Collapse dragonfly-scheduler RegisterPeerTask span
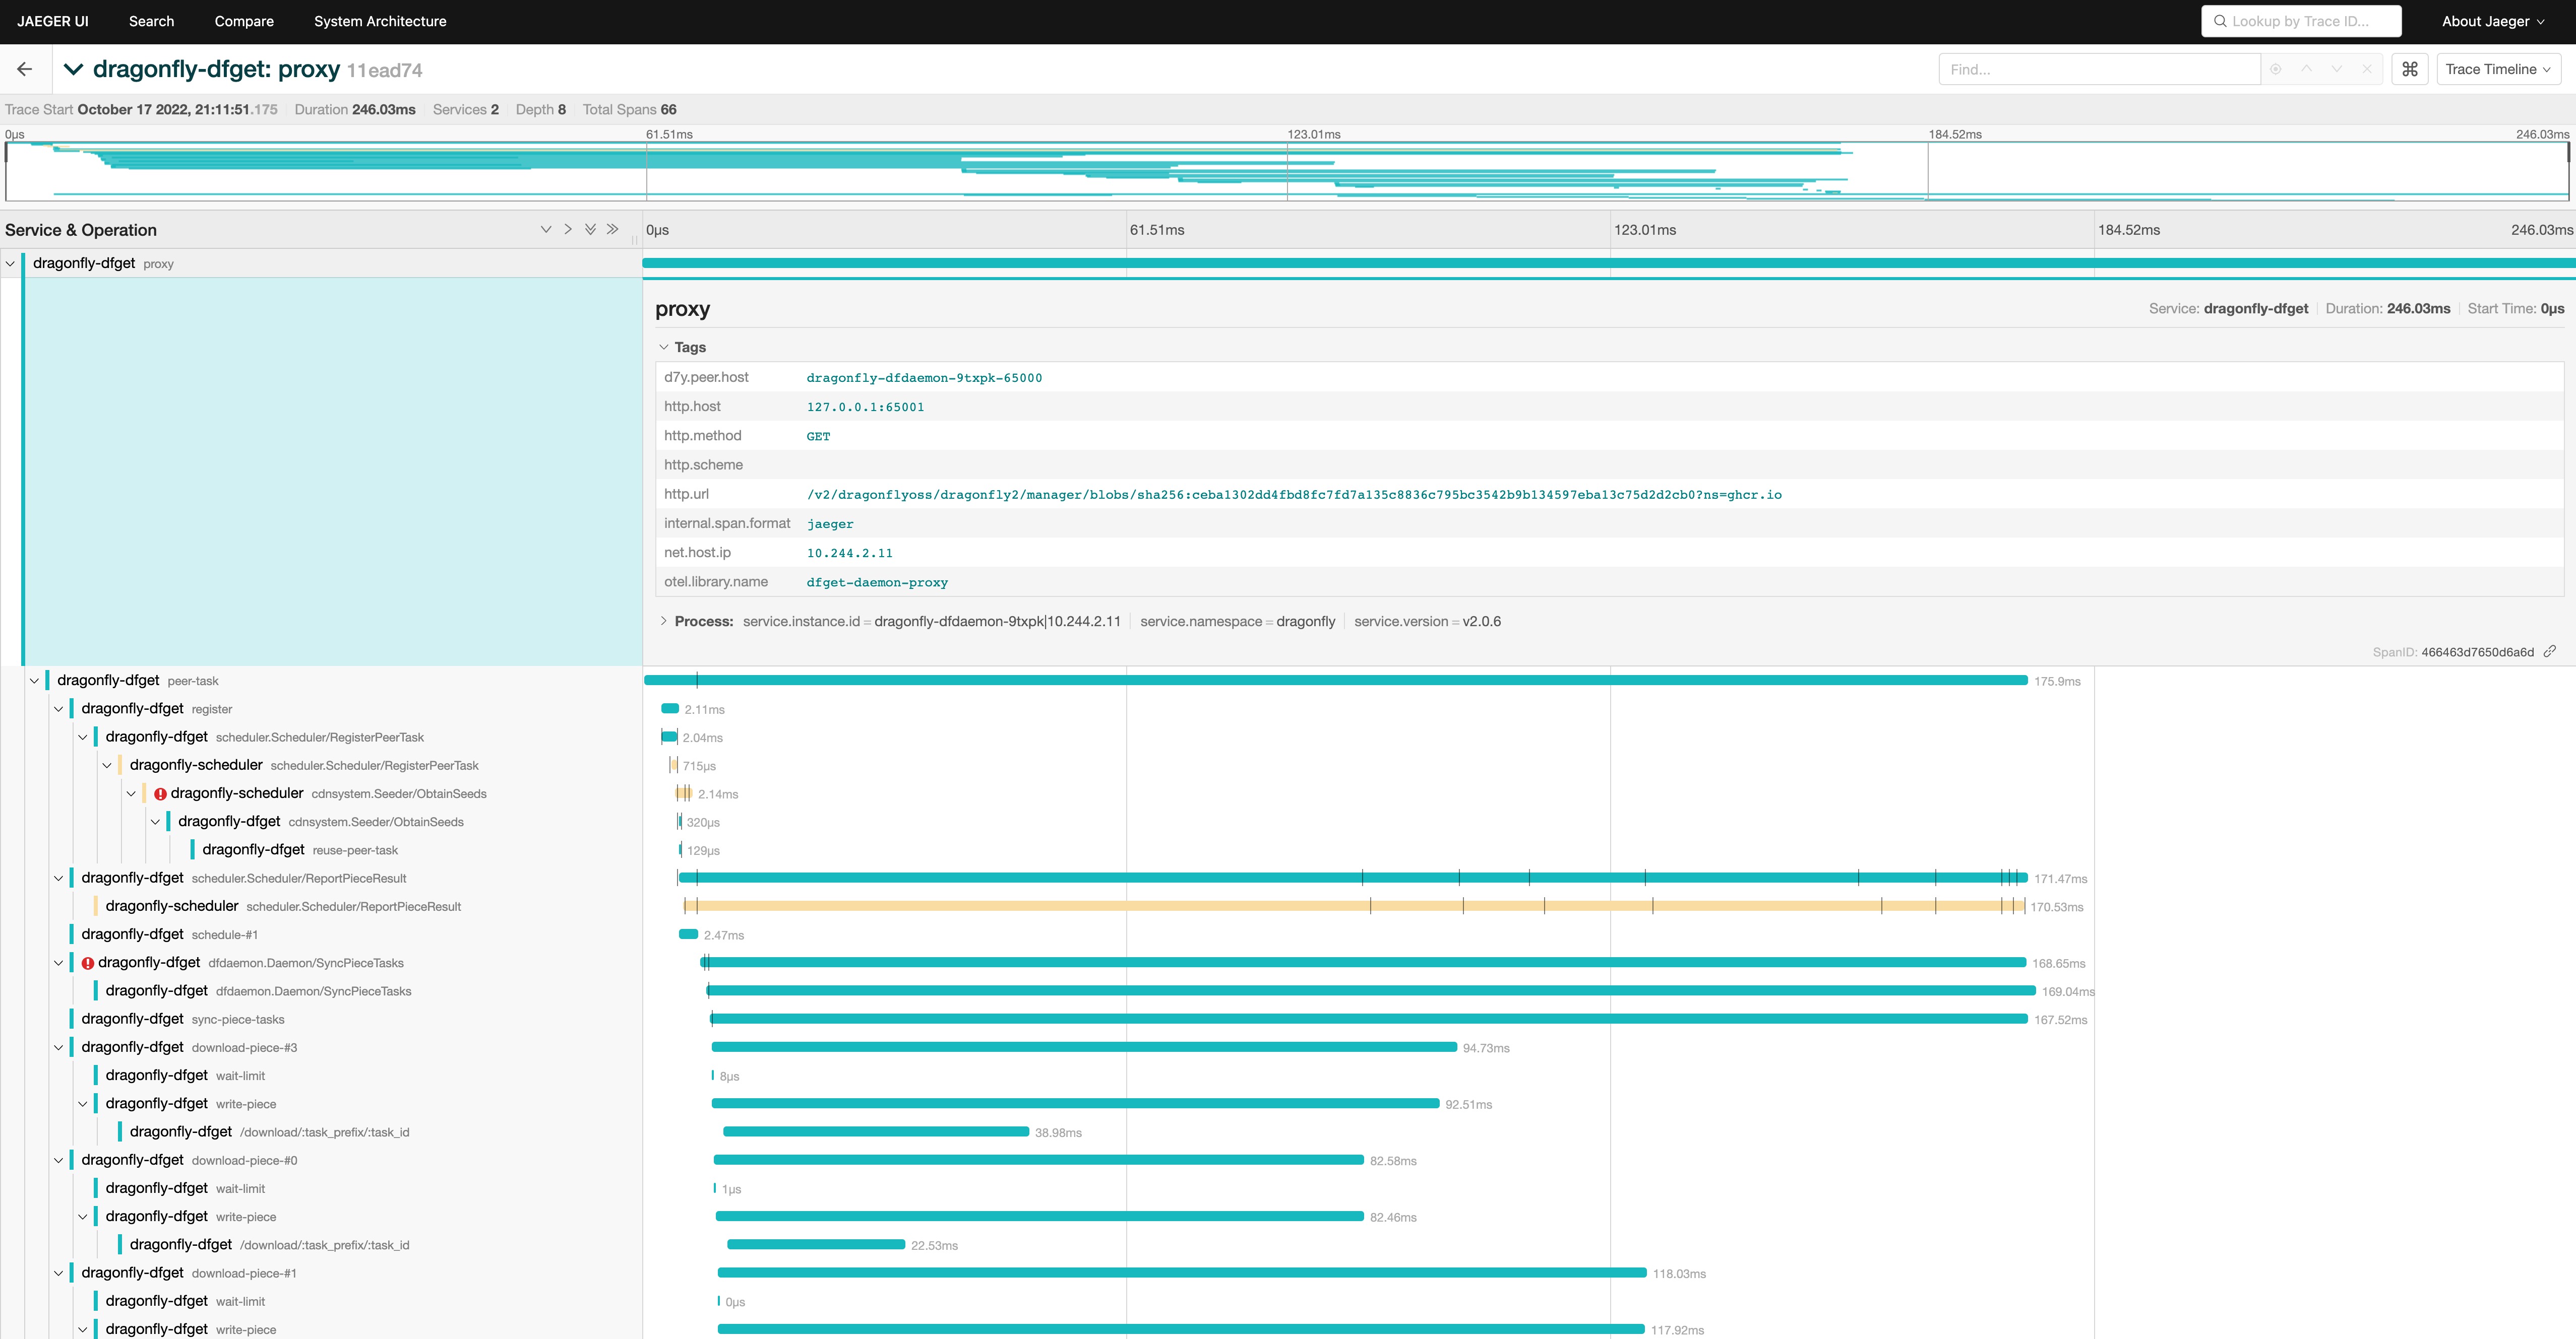This screenshot has height=1339, width=2576. (x=107, y=765)
